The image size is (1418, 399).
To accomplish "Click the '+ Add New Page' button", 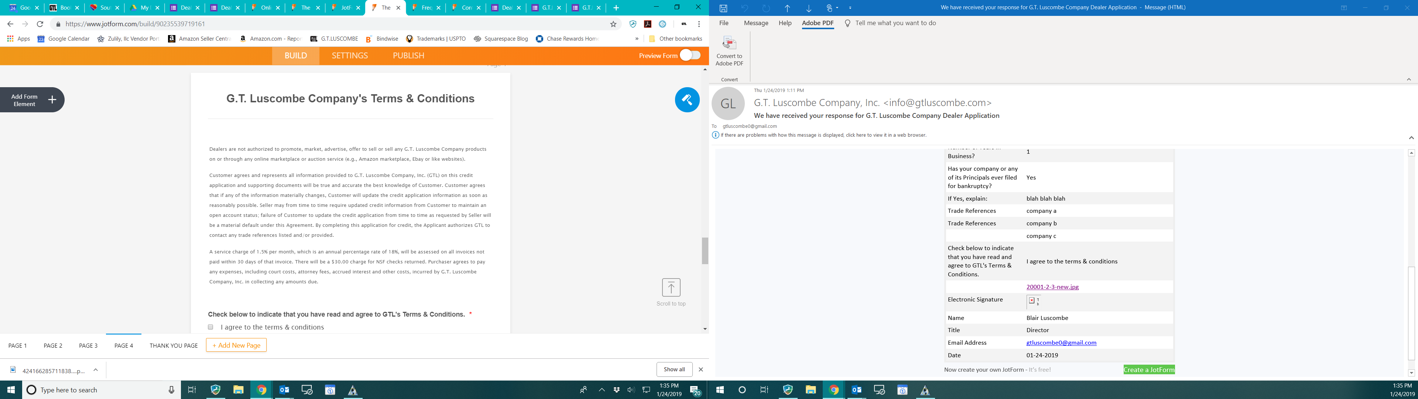I will point(236,345).
